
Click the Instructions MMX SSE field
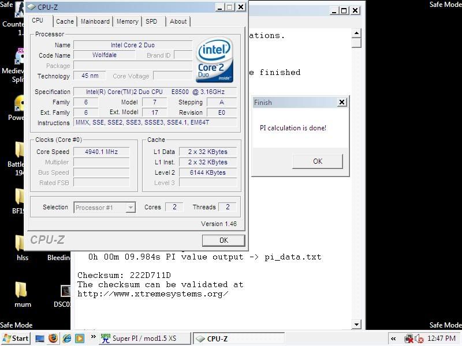pos(155,122)
